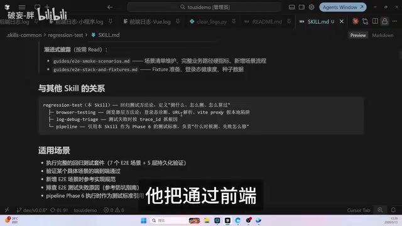The width and height of the screenshot is (402, 226).
Task: Unpin the README.md tab
Action: pyautogui.click(x=289, y=22)
